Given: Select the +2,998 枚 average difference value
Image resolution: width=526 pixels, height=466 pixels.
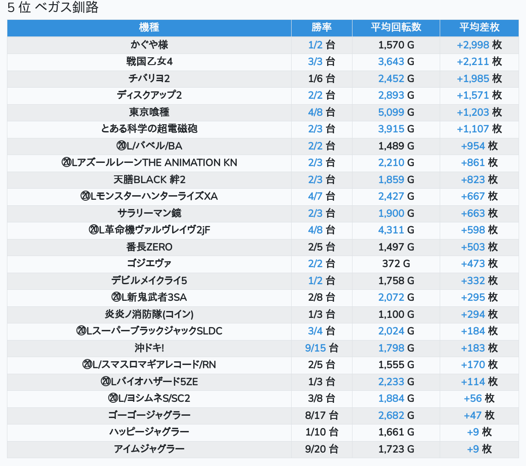Looking at the screenshot, I should pyautogui.click(x=479, y=45).
